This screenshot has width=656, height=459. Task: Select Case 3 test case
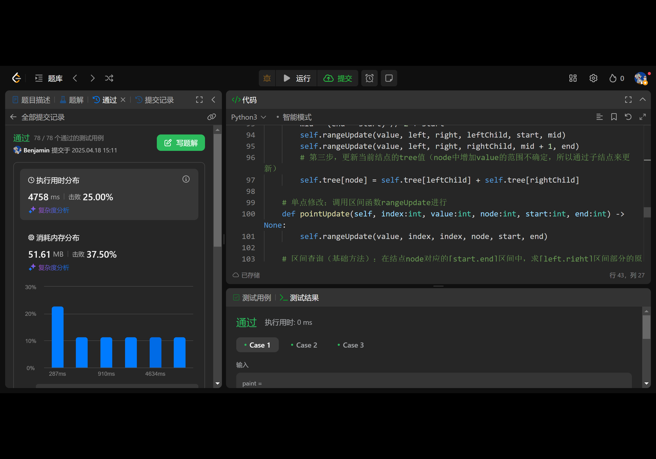351,345
